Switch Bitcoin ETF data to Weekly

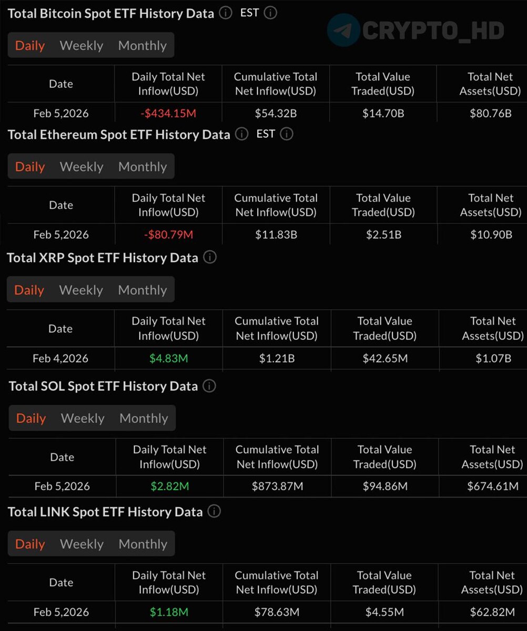pyautogui.click(x=82, y=46)
